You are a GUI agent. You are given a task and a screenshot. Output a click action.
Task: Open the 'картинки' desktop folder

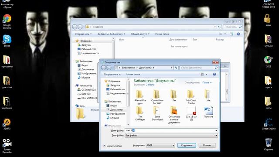(7, 103)
